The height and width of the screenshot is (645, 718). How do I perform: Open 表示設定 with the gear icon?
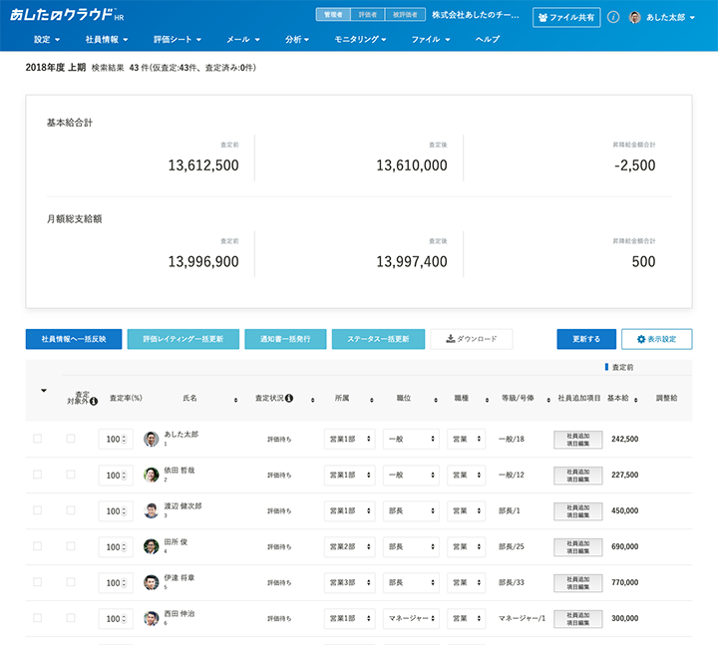pos(656,339)
